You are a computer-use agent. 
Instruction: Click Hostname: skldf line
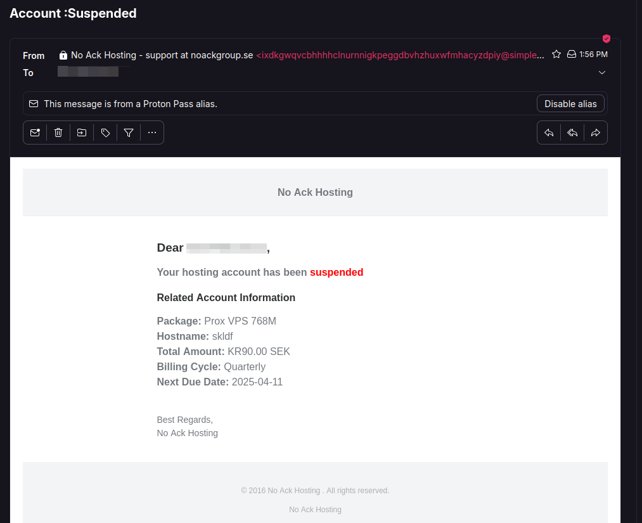click(195, 336)
